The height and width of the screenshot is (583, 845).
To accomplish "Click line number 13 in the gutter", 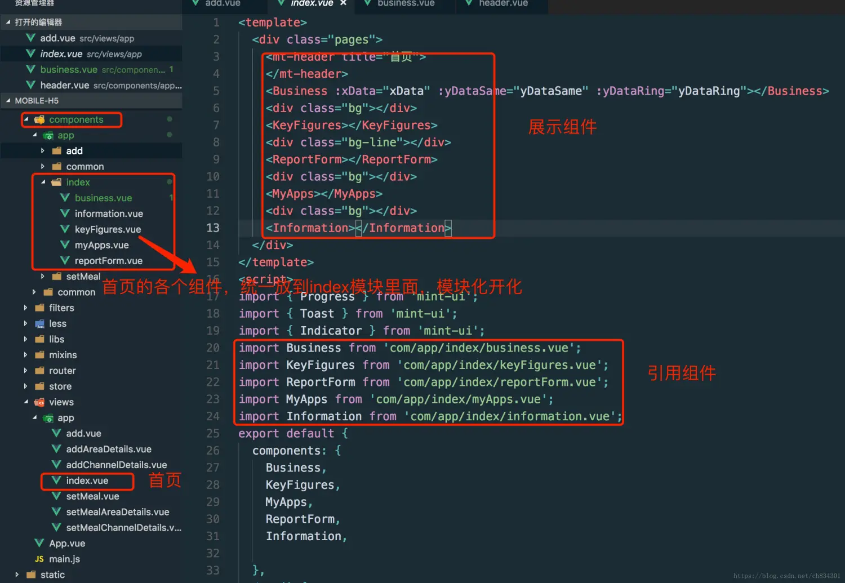I will pos(213,228).
